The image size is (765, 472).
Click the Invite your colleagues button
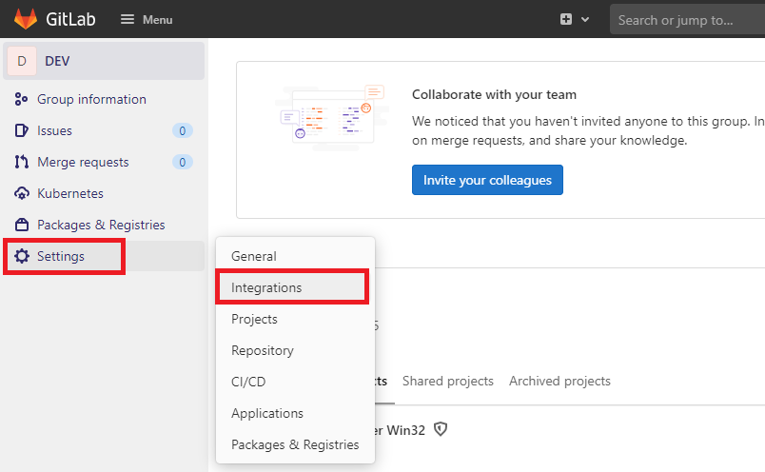[487, 180]
